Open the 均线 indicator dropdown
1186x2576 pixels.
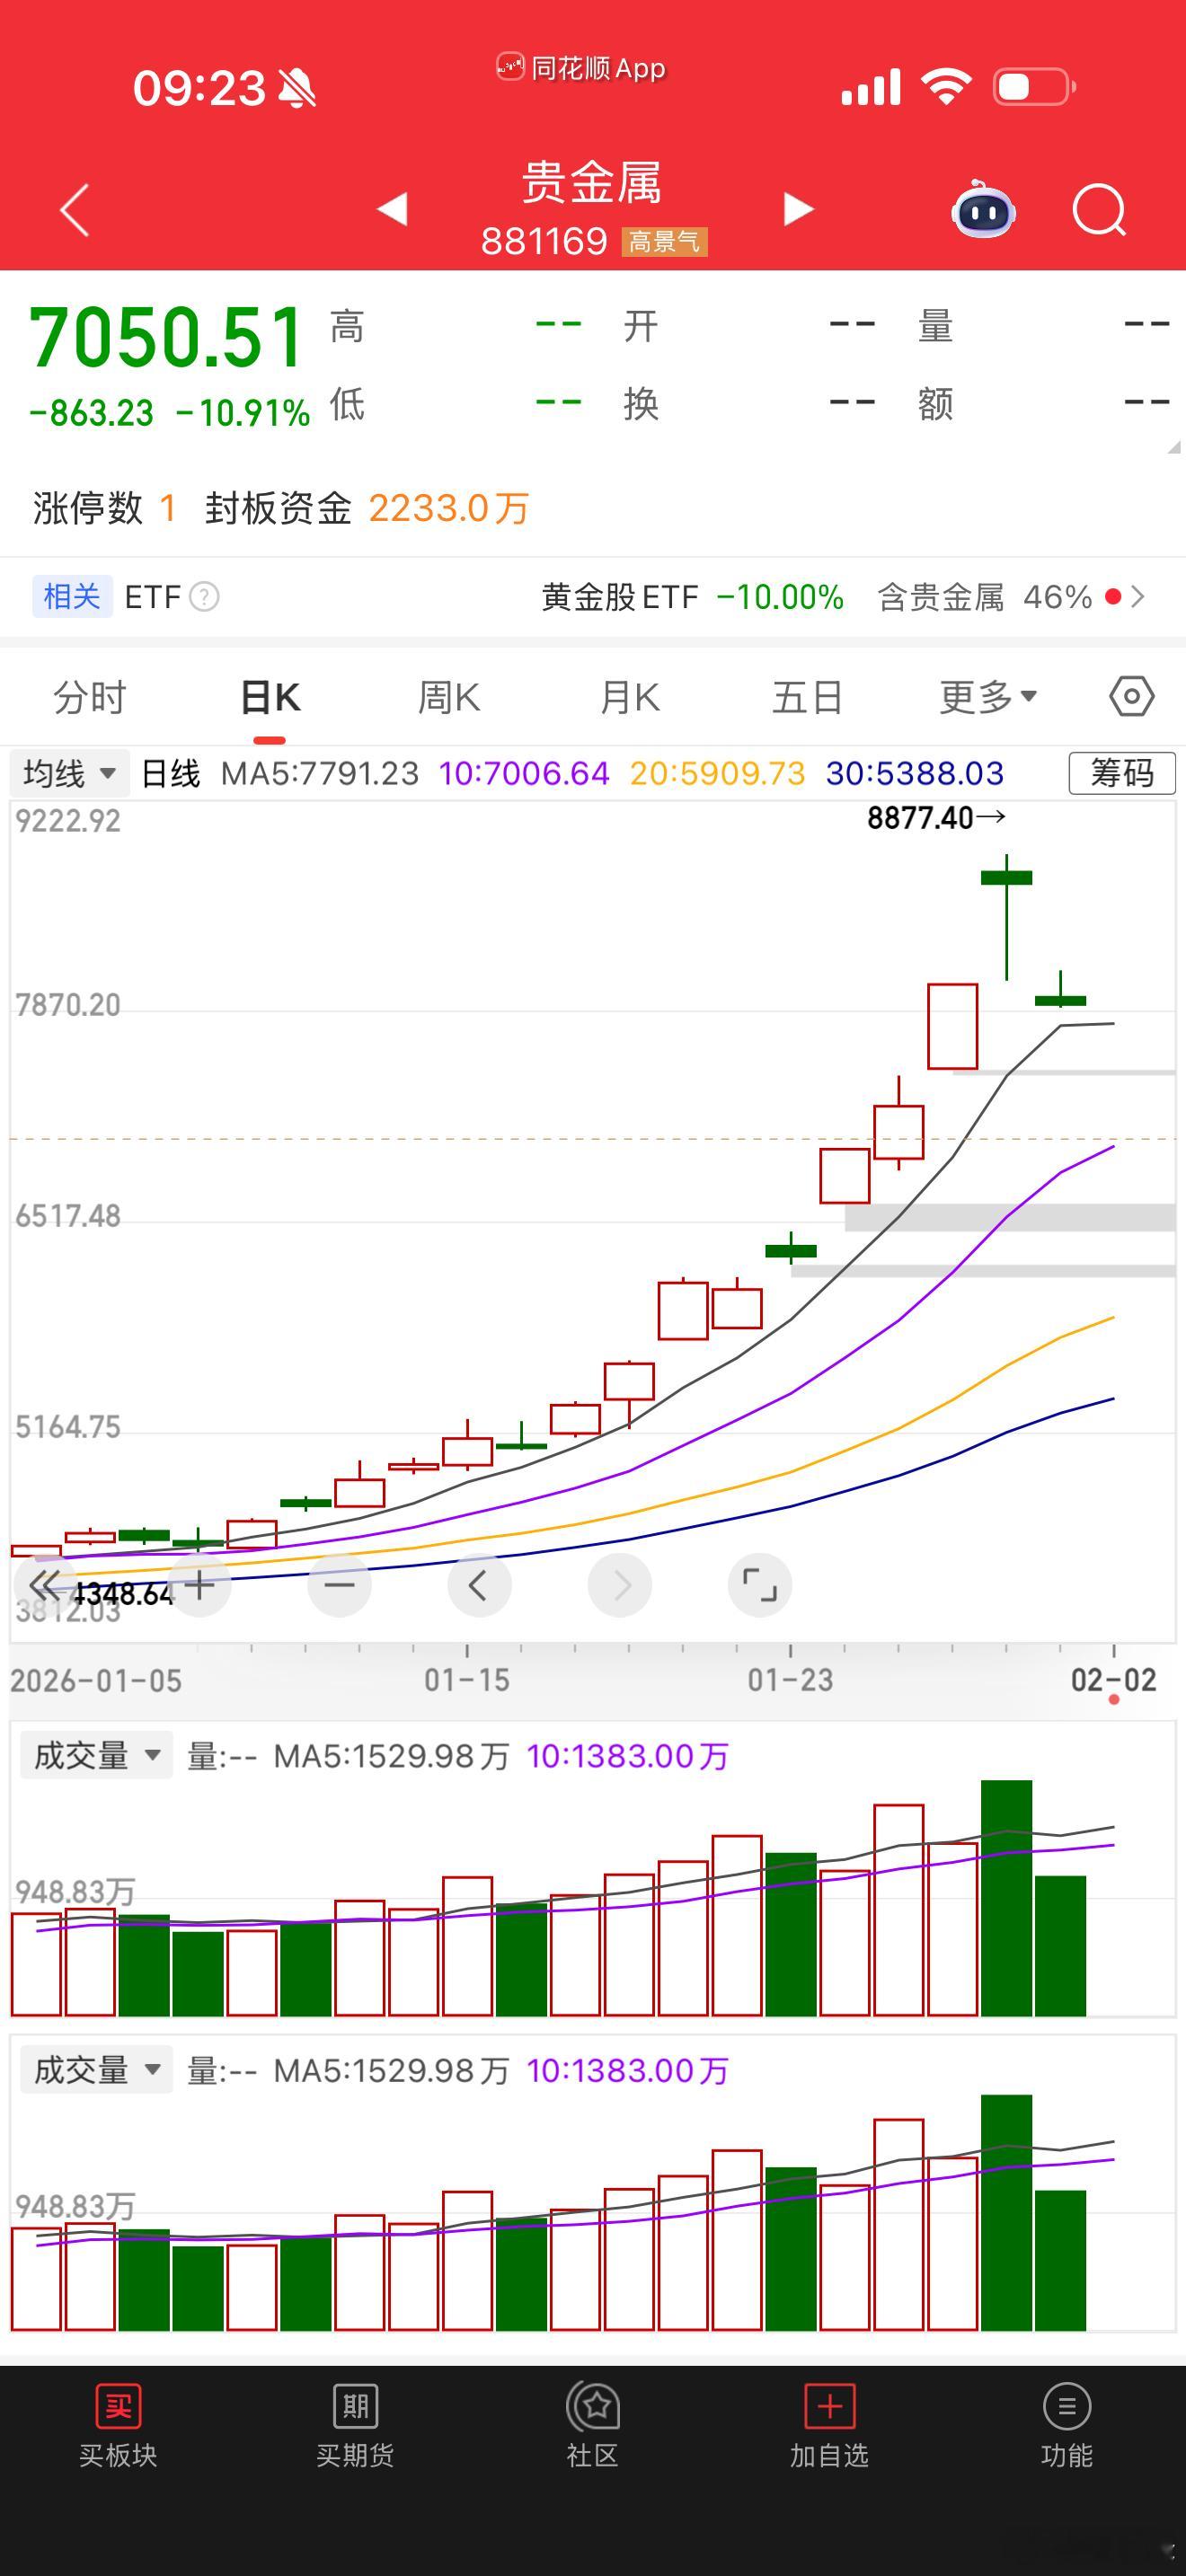pyautogui.click(x=70, y=773)
